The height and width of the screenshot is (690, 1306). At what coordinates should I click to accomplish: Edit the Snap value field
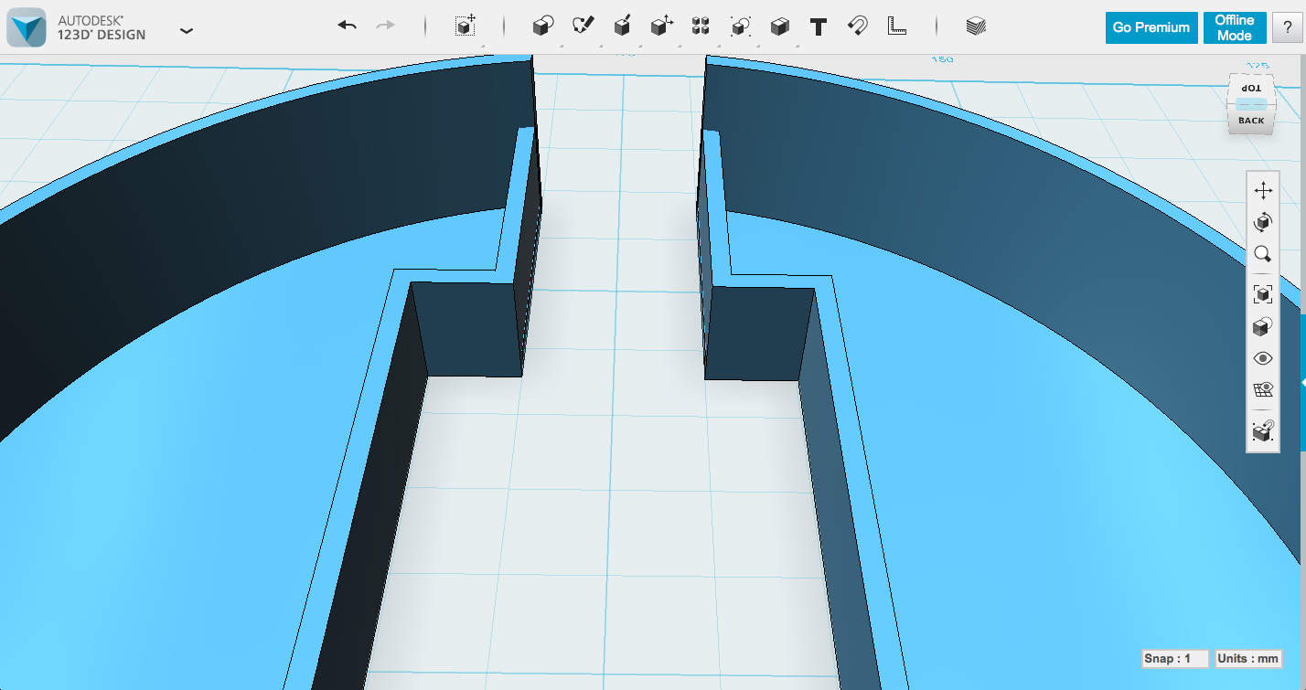1176,658
